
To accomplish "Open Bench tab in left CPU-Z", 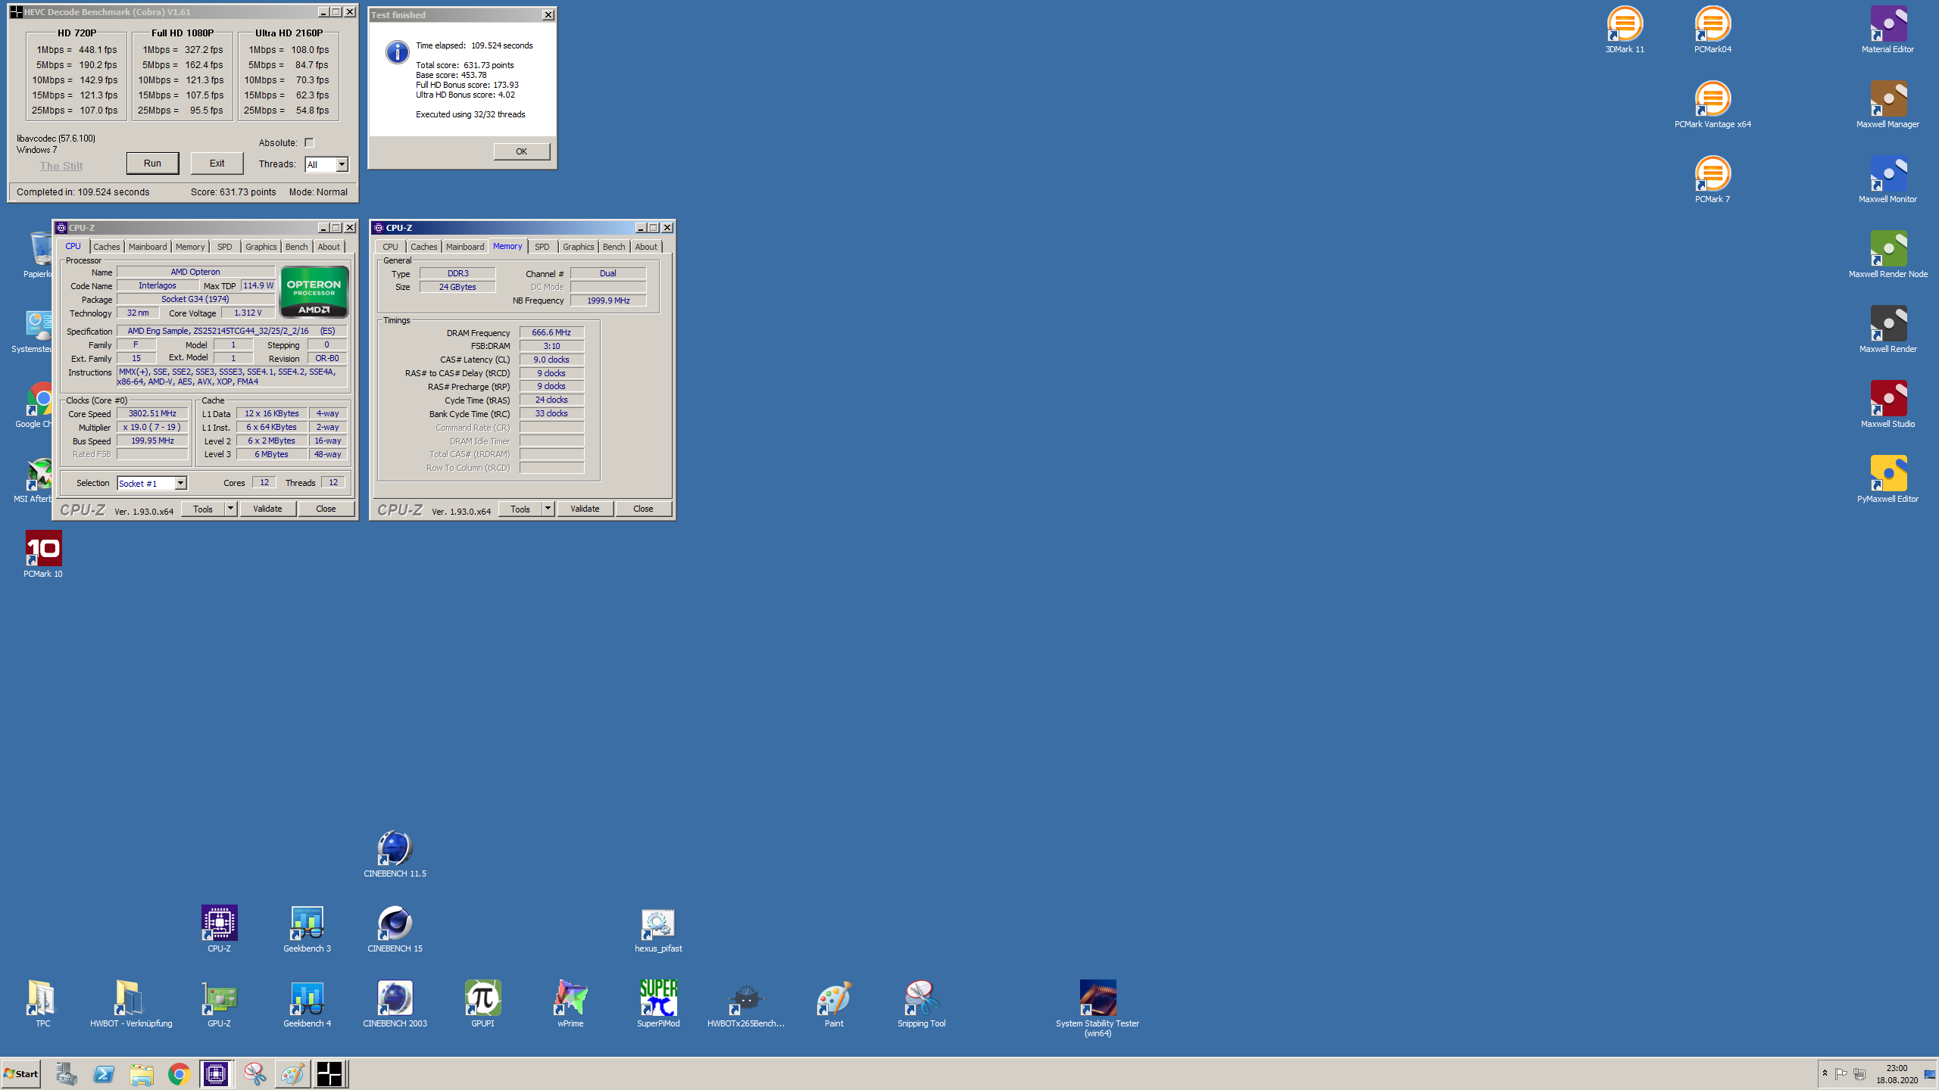I will pyautogui.click(x=297, y=247).
